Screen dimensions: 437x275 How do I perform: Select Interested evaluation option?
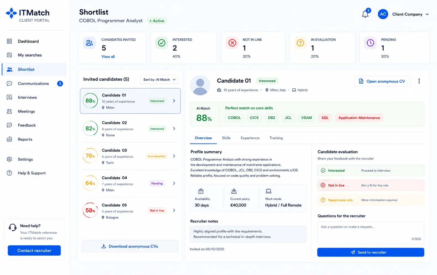tap(371, 170)
